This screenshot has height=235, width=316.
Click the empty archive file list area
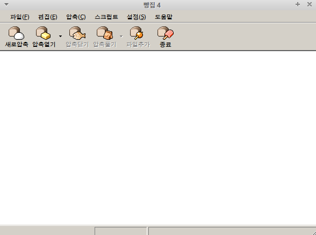158,138
